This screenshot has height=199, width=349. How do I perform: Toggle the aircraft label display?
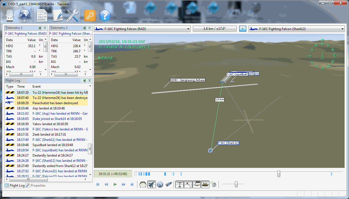pos(197,184)
